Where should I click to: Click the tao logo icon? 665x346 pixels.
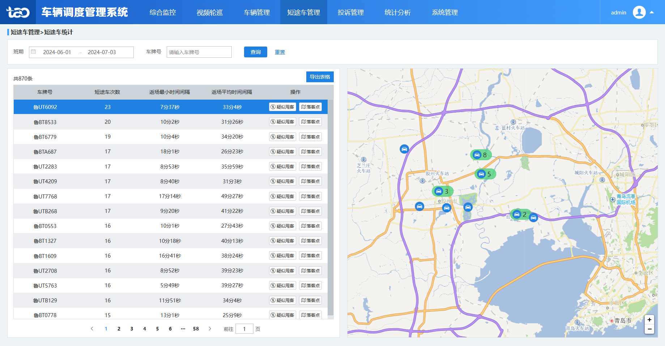pos(18,12)
